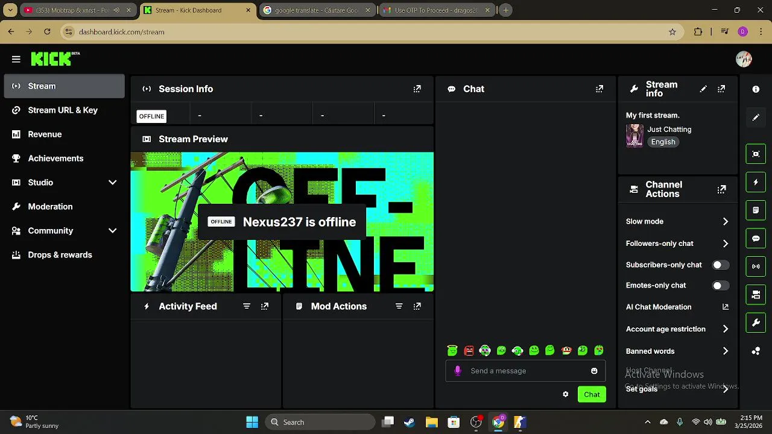Toggle Emotes-only chat

click(x=720, y=285)
